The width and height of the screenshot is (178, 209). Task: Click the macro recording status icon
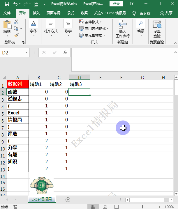[x=15, y=207]
